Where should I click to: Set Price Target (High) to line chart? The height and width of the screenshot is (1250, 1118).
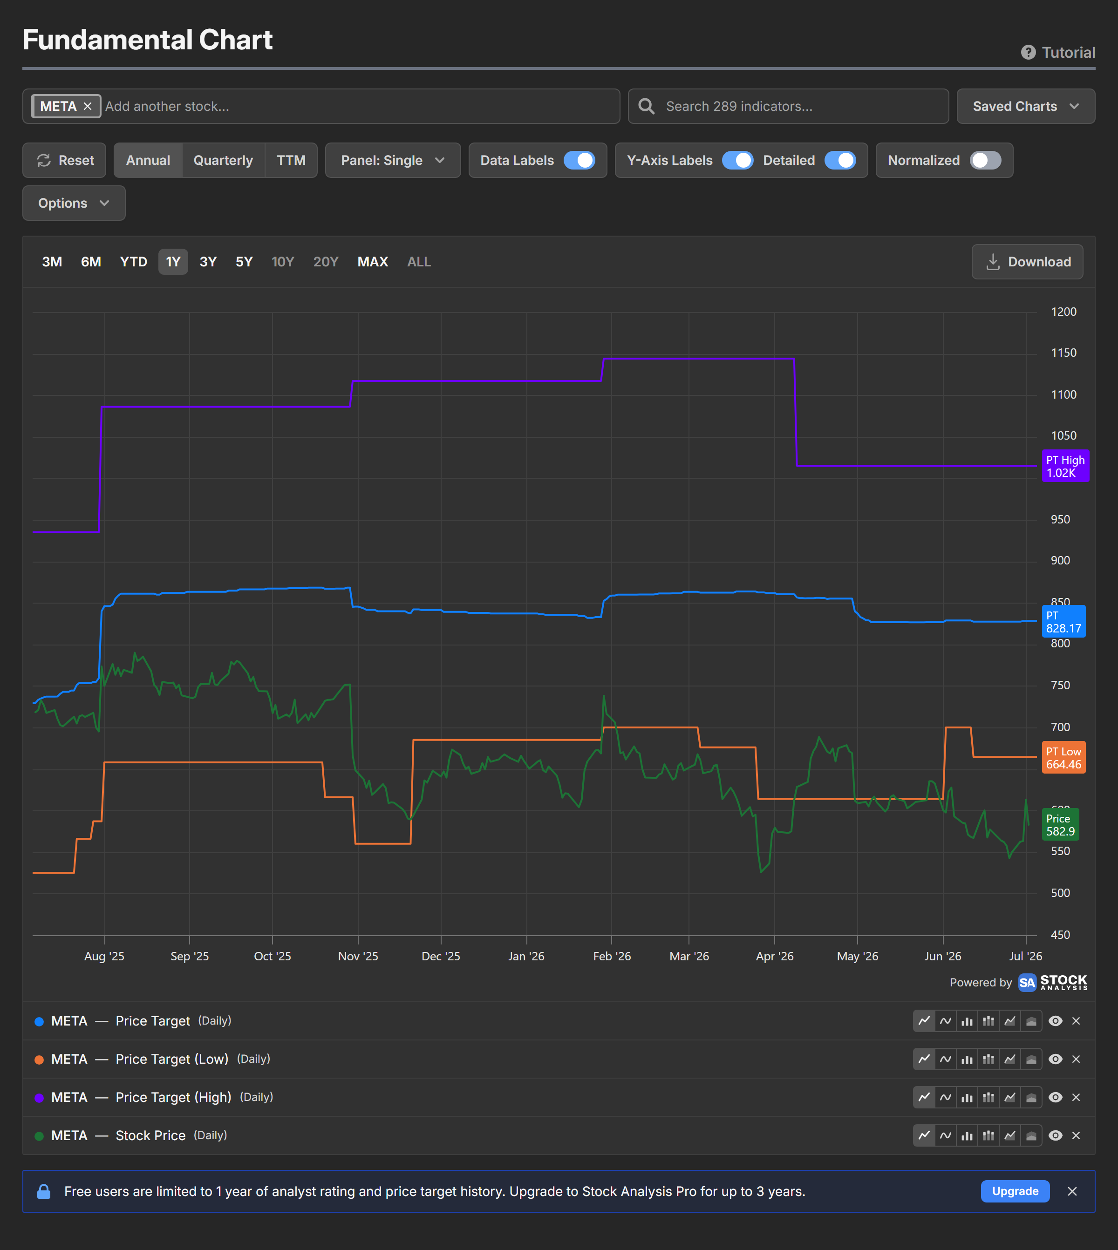924,1097
